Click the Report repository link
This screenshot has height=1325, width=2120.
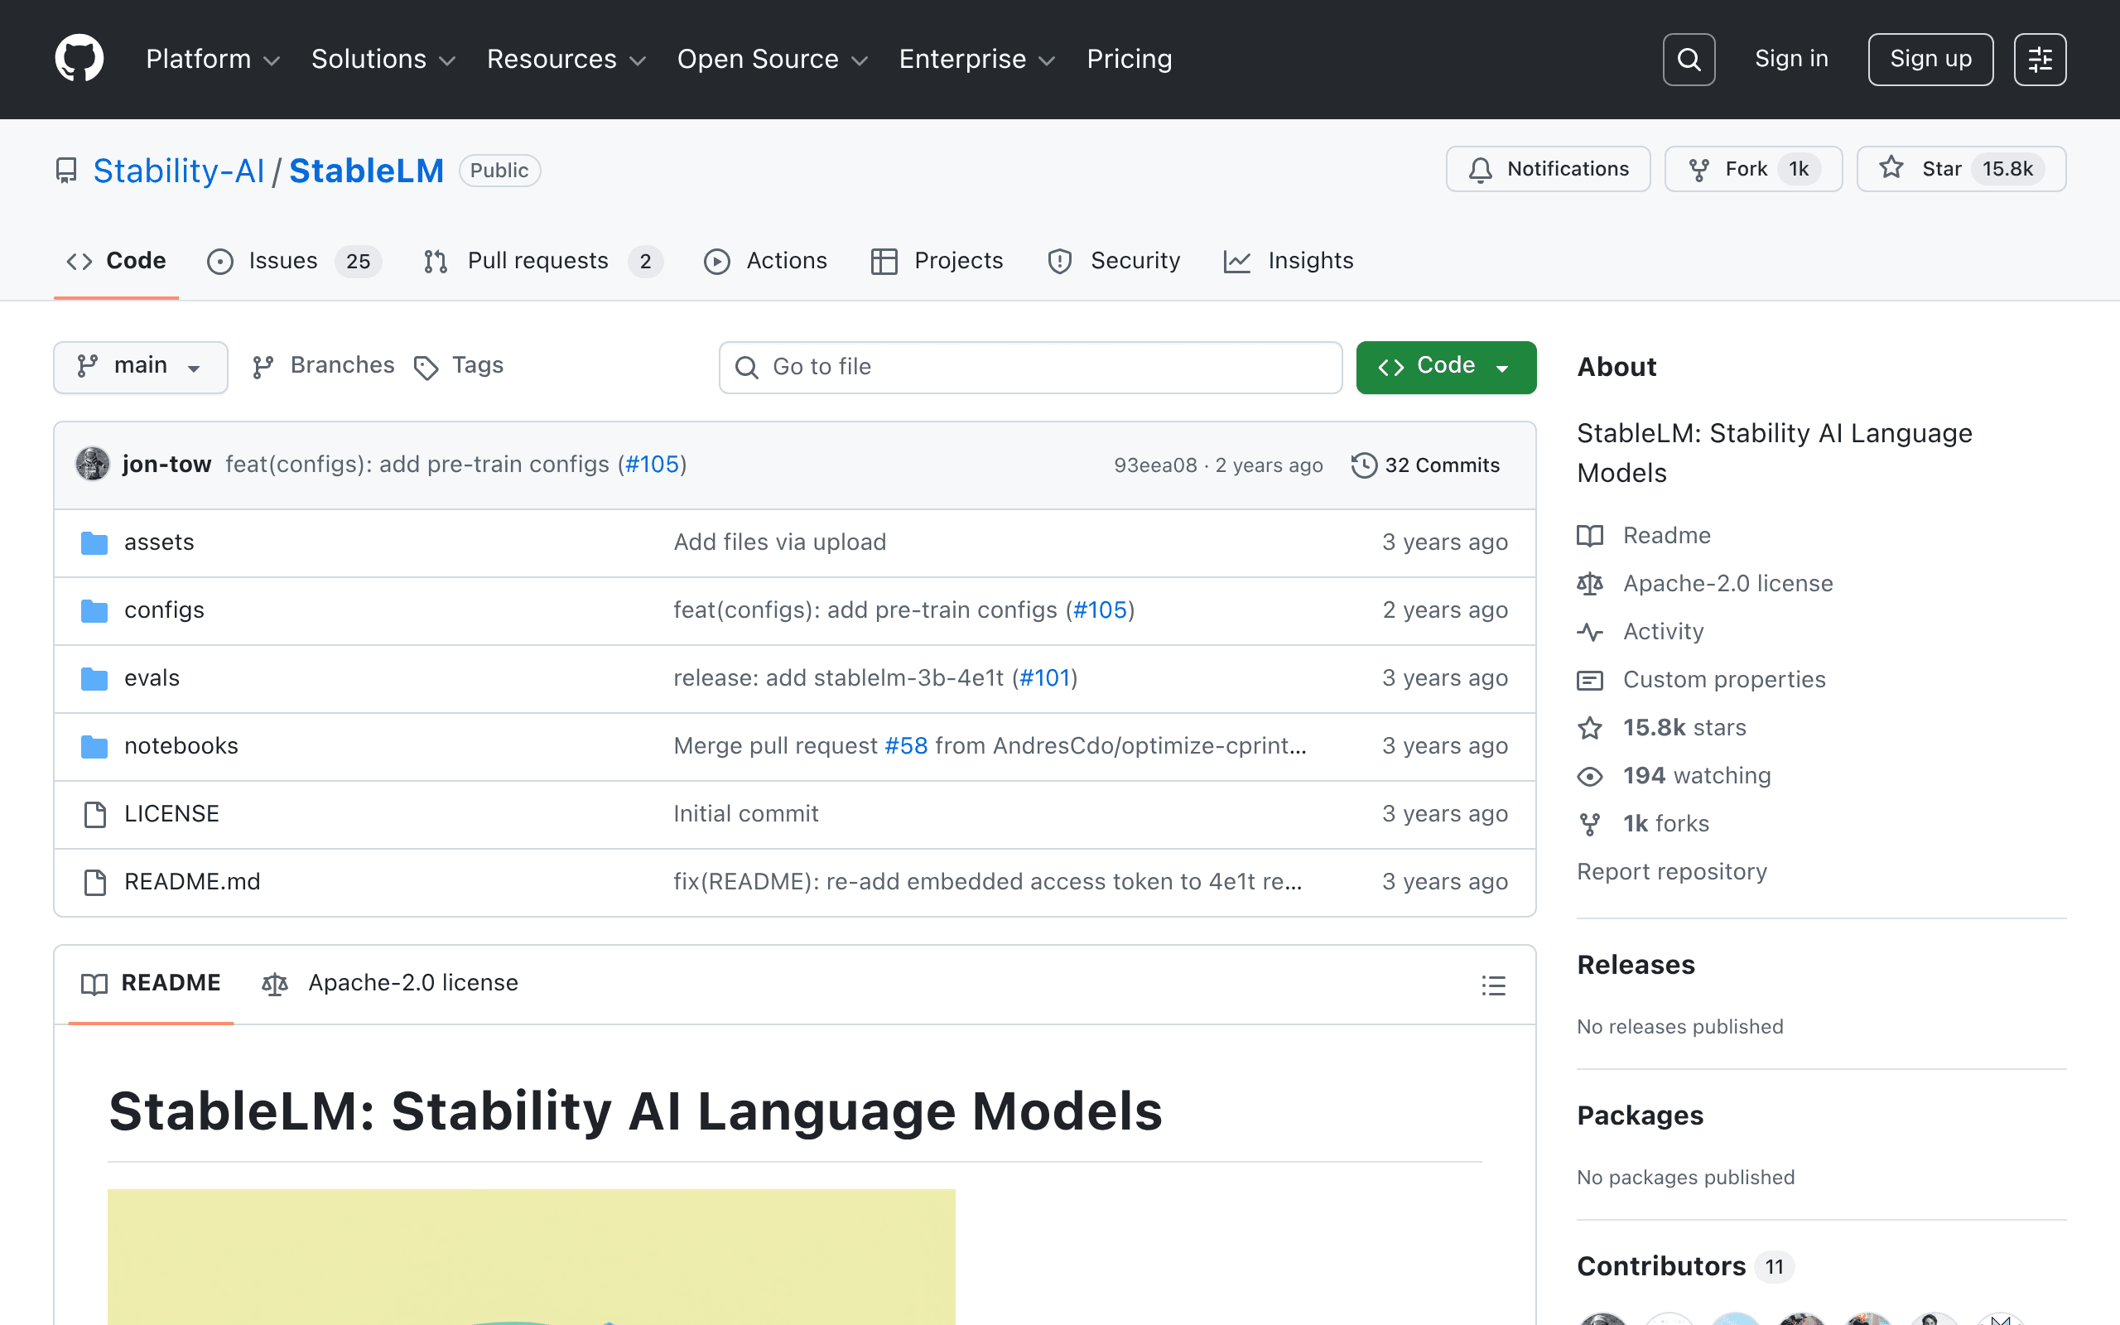click(1671, 872)
